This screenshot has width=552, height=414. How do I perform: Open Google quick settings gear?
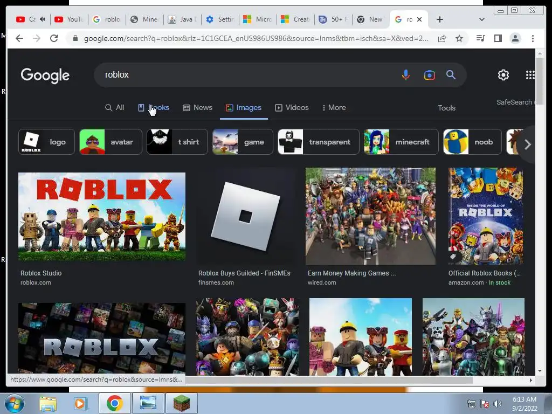point(503,74)
